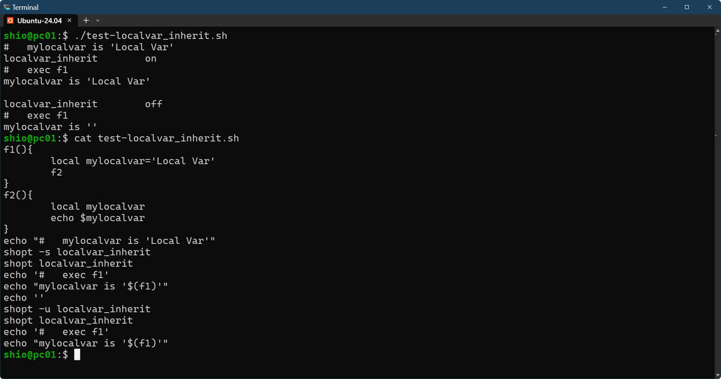Viewport: 721px width, 379px height.
Task: Close the Ubuntu-24.04 tab
Action: [70, 20]
